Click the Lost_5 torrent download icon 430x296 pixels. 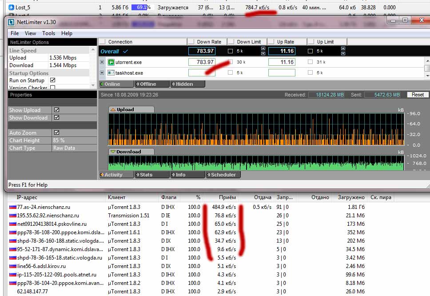coord(12,8)
